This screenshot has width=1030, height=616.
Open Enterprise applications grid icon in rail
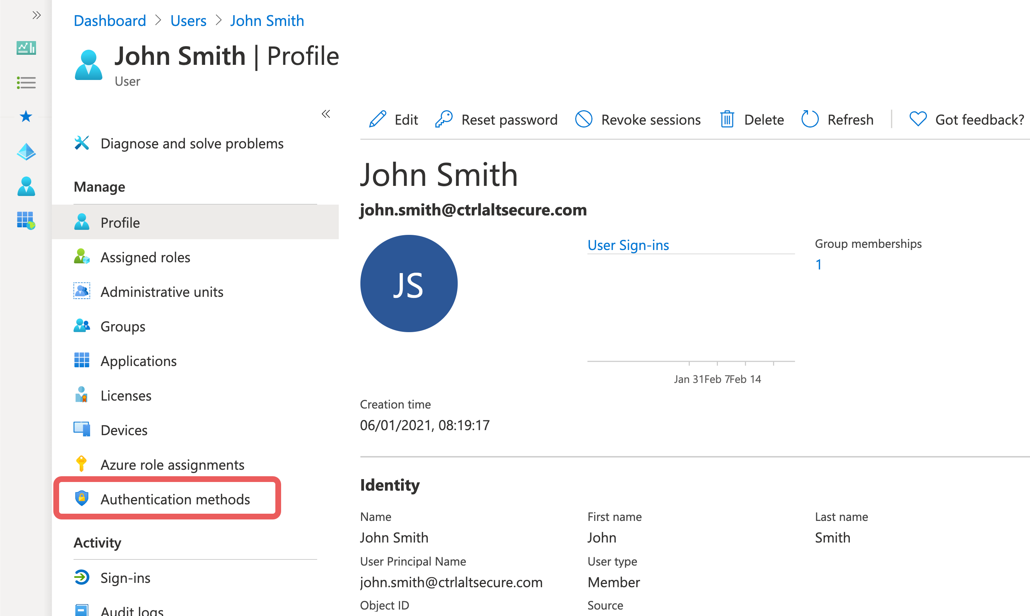tap(26, 220)
